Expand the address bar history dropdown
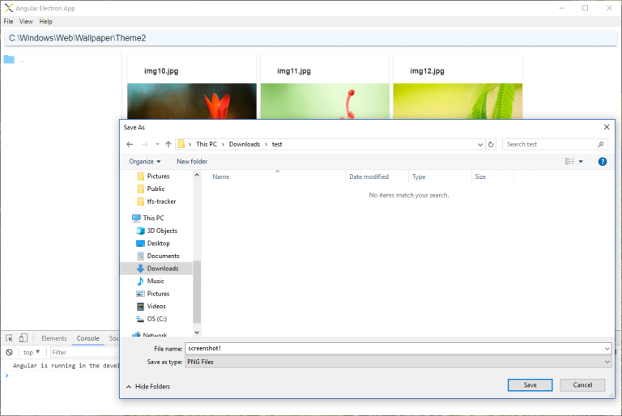Viewport: 622px width, 416px height. pos(479,144)
